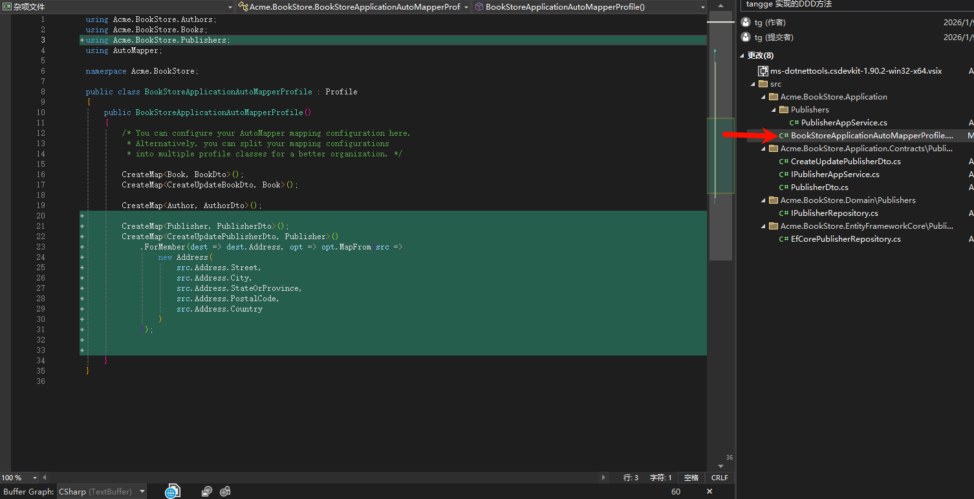
Task: Click the class icon beside Acme.BookStore.BookStoreApplicationAutoMapperProf
Action: (243, 6)
